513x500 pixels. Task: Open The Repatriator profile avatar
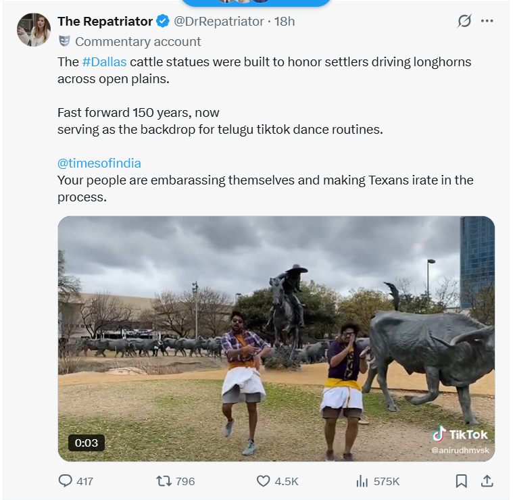tap(34, 30)
